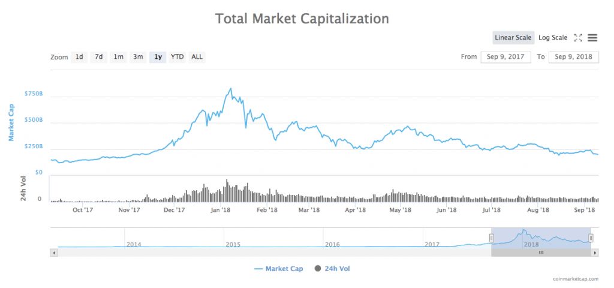Click the fullscreen expand icon
This screenshot has width=614, height=288.
[x=578, y=38]
